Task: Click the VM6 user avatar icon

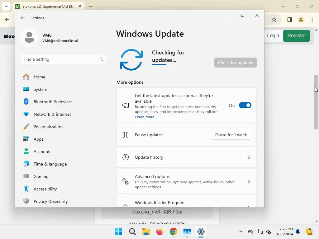Action: (x=29, y=37)
